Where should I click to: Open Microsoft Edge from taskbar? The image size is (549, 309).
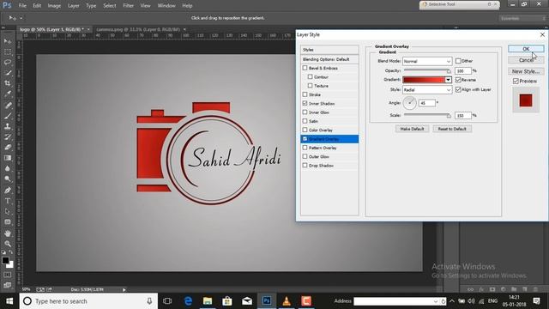(x=188, y=301)
